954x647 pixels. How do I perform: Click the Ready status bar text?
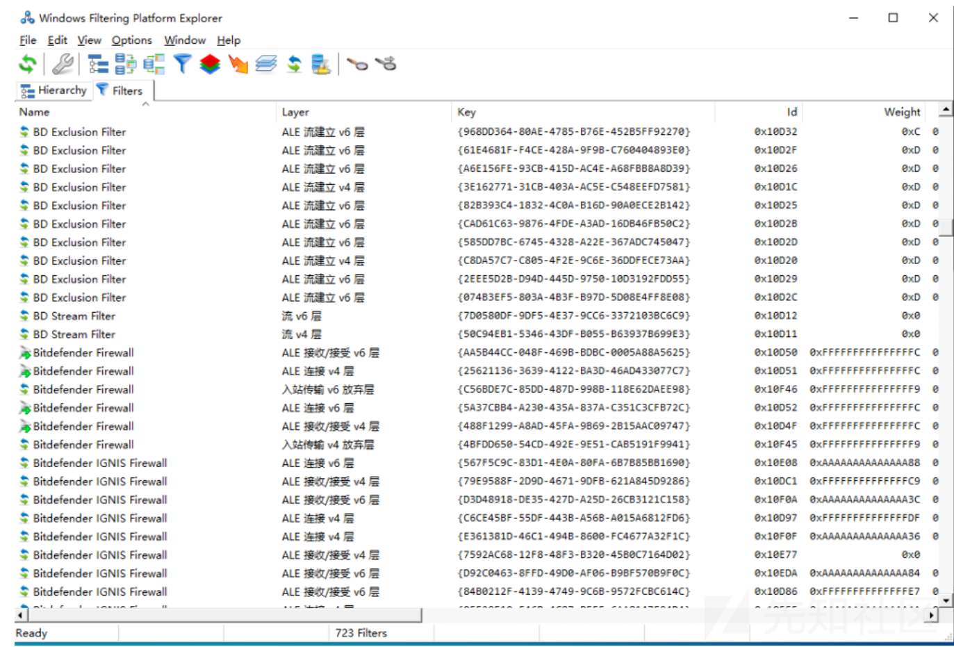pos(31,633)
